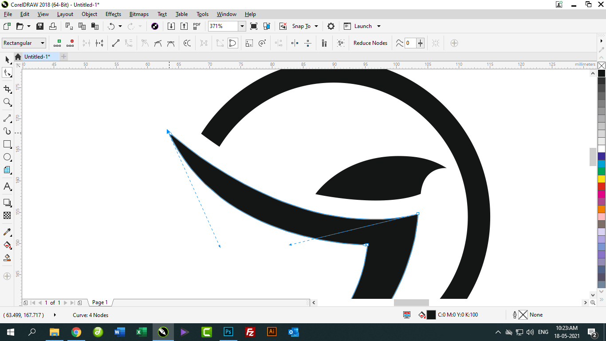Screen dimensions: 606x341
Task: Toggle Symmetrical node type
Action: coord(171,43)
